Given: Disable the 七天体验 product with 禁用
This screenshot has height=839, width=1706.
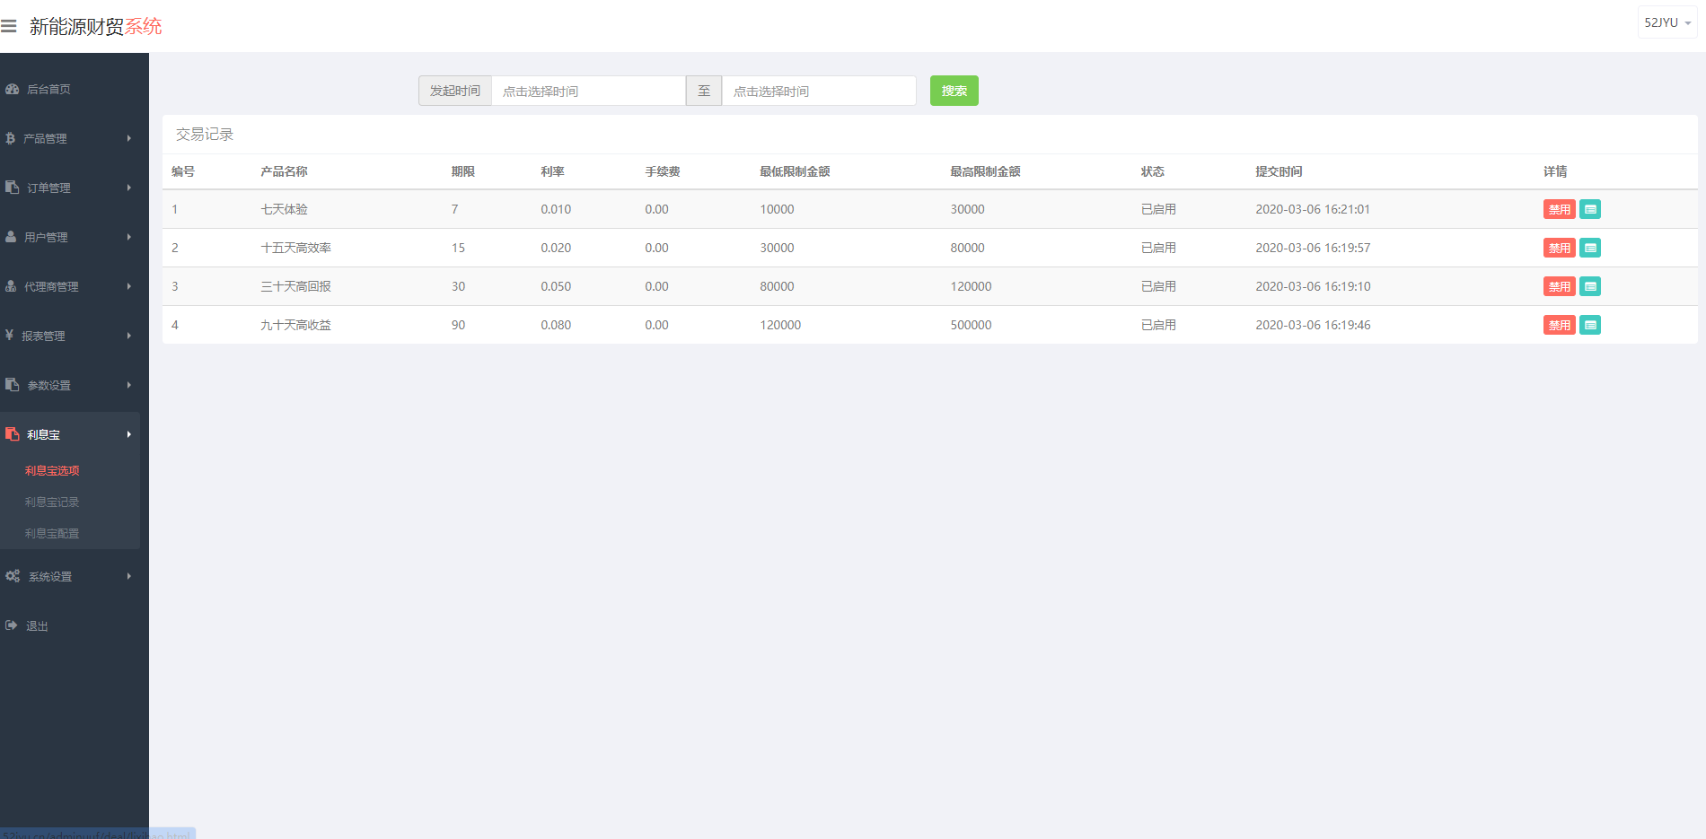Looking at the screenshot, I should point(1559,209).
